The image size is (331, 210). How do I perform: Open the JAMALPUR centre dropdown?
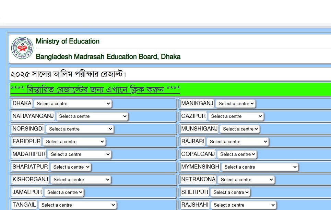coord(64,192)
